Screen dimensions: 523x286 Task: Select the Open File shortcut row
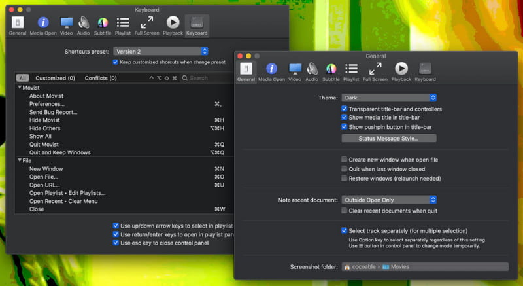pos(46,177)
